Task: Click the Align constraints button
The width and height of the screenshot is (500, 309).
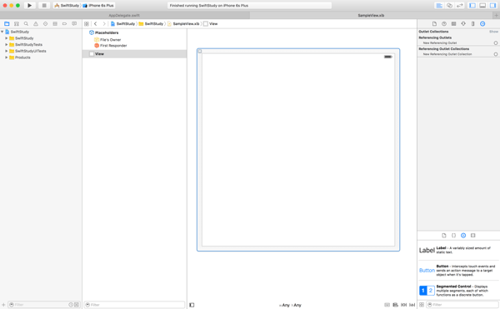Action: pos(395,305)
